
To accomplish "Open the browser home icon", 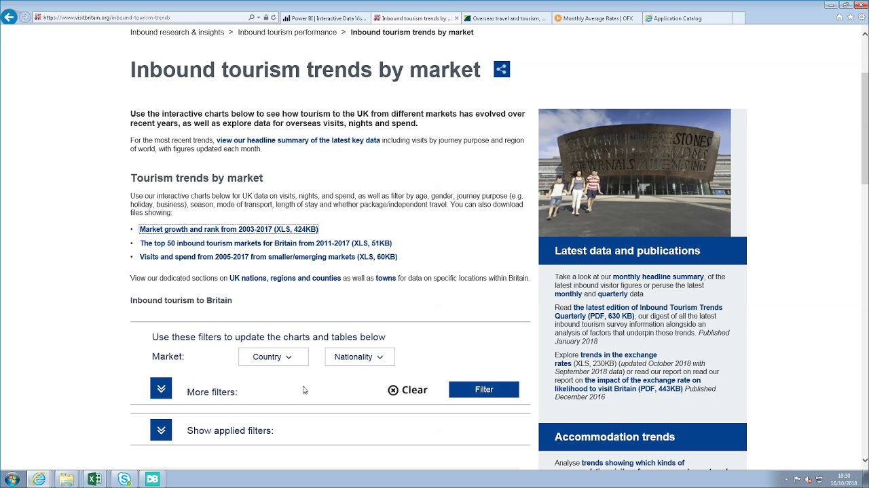I will 840,17.
